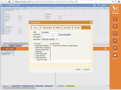This screenshot has width=121, height=90.
Task: Open the result tabs overflow arrow
Action: [108, 86]
